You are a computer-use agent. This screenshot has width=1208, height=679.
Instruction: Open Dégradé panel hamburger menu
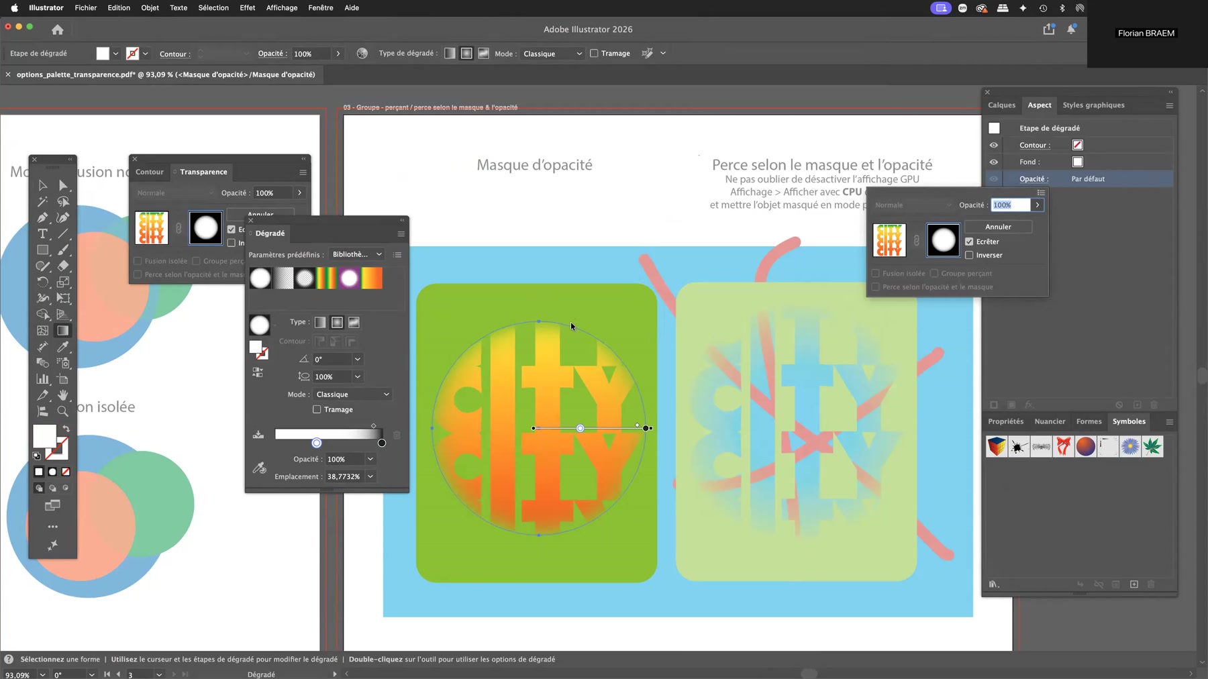point(401,233)
